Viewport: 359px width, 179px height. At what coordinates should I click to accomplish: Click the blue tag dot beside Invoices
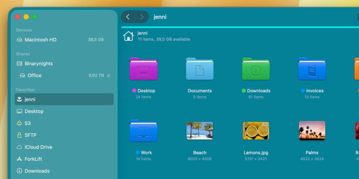pyautogui.click(x=303, y=91)
